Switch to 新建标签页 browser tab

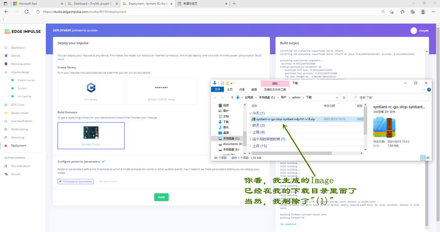click(x=202, y=4)
